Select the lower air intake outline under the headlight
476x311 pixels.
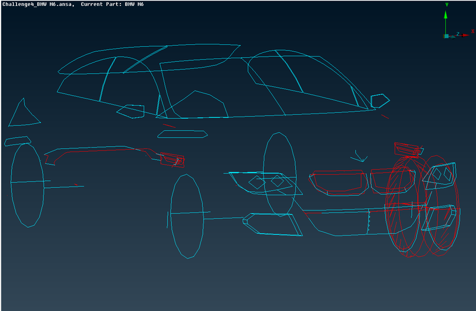click(x=273, y=224)
